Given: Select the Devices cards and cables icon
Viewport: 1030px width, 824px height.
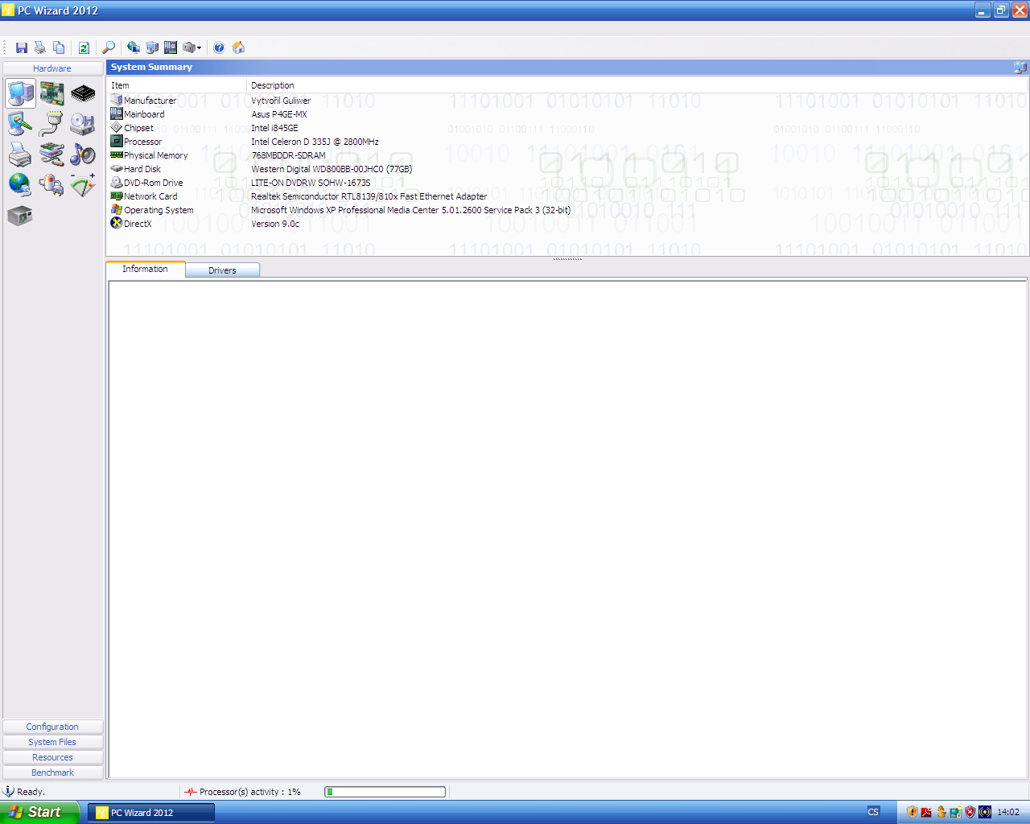Looking at the screenshot, I should click(52, 154).
